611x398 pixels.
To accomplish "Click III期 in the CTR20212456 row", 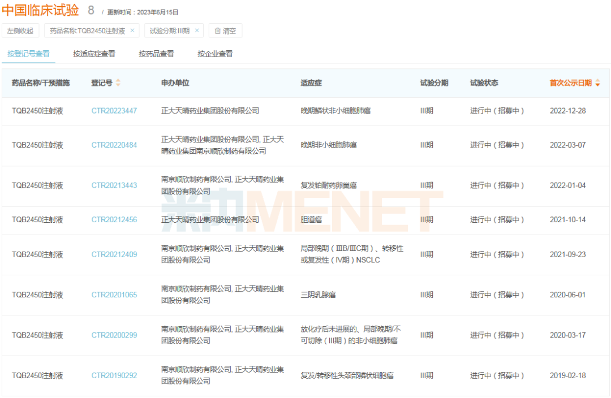I will pos(427,220).
